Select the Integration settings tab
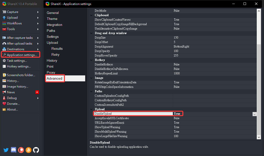 coord(54,25)
